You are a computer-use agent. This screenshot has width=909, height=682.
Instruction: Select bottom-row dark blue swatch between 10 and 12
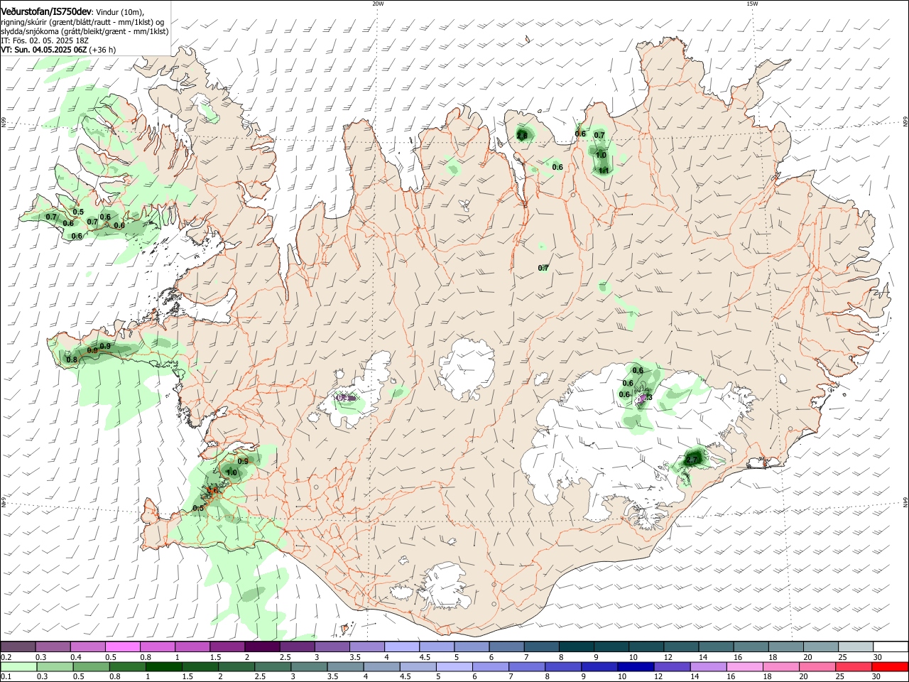636,667
